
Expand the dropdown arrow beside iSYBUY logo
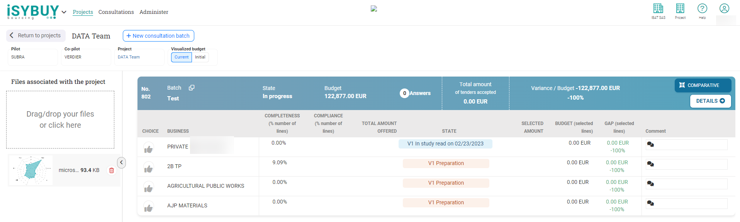[x=64, y=12]
